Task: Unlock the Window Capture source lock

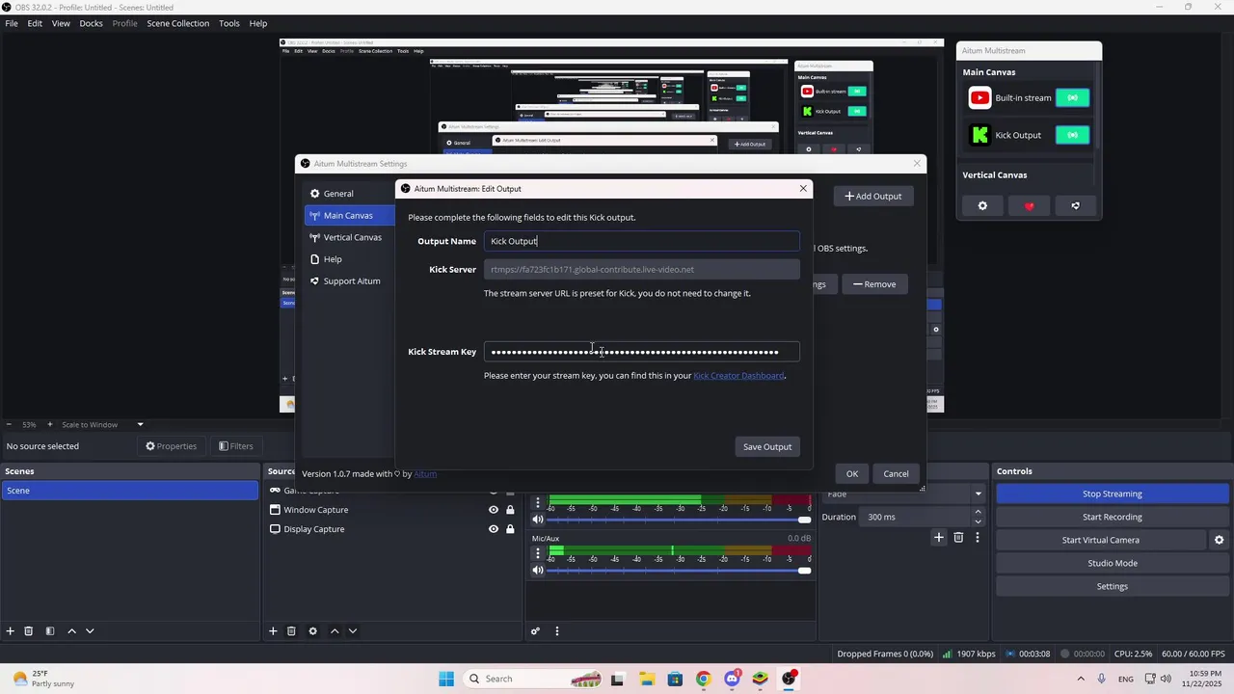Action: (510, 510)
